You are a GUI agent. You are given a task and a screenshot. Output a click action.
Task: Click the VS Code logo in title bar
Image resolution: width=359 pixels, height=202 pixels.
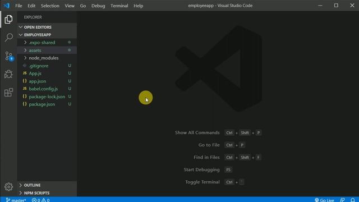(x=6, y=6)
